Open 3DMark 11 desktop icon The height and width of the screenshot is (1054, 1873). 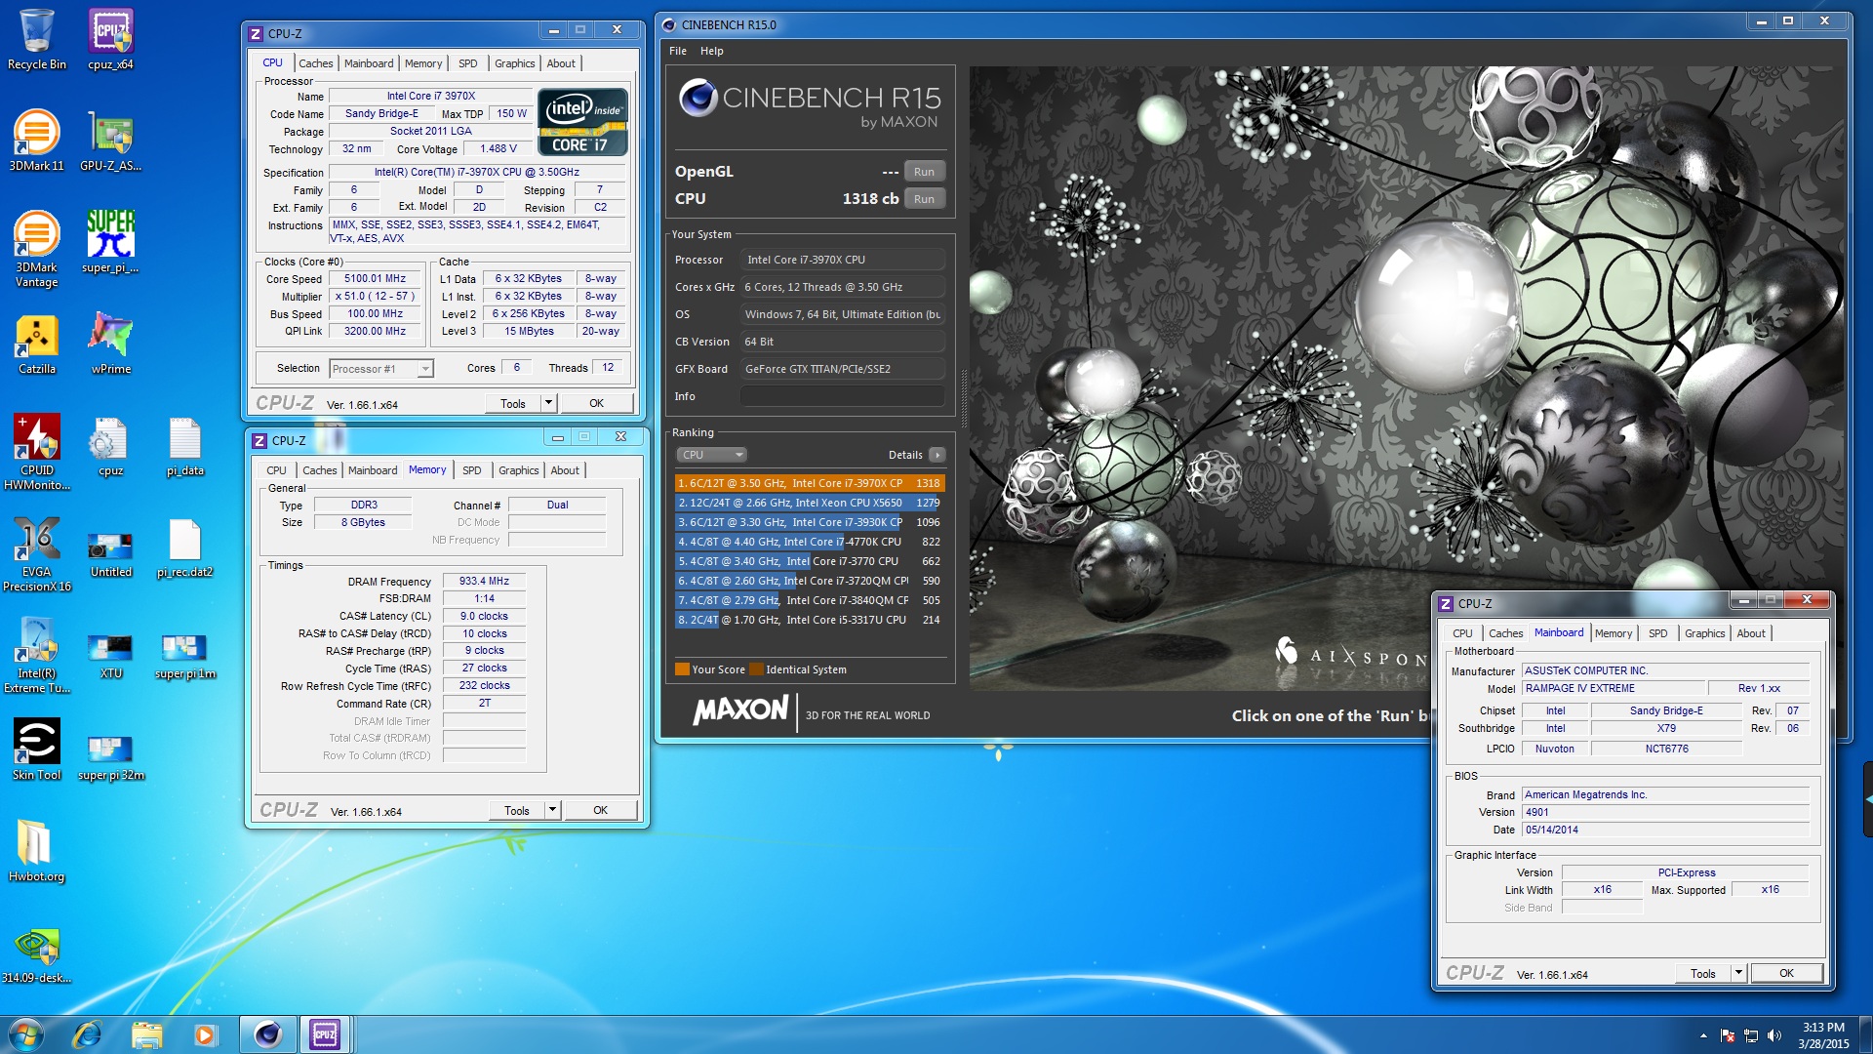pos(36,142)
